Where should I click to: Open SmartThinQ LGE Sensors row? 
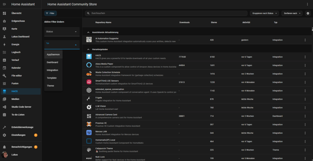click(197, 82)
